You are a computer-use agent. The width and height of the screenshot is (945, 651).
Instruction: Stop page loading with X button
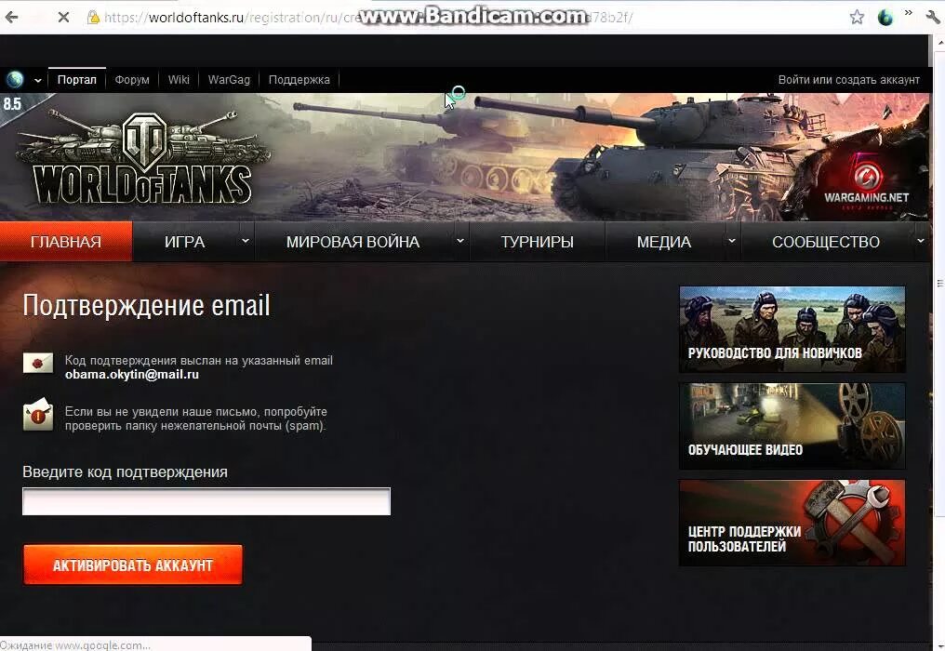63,18
